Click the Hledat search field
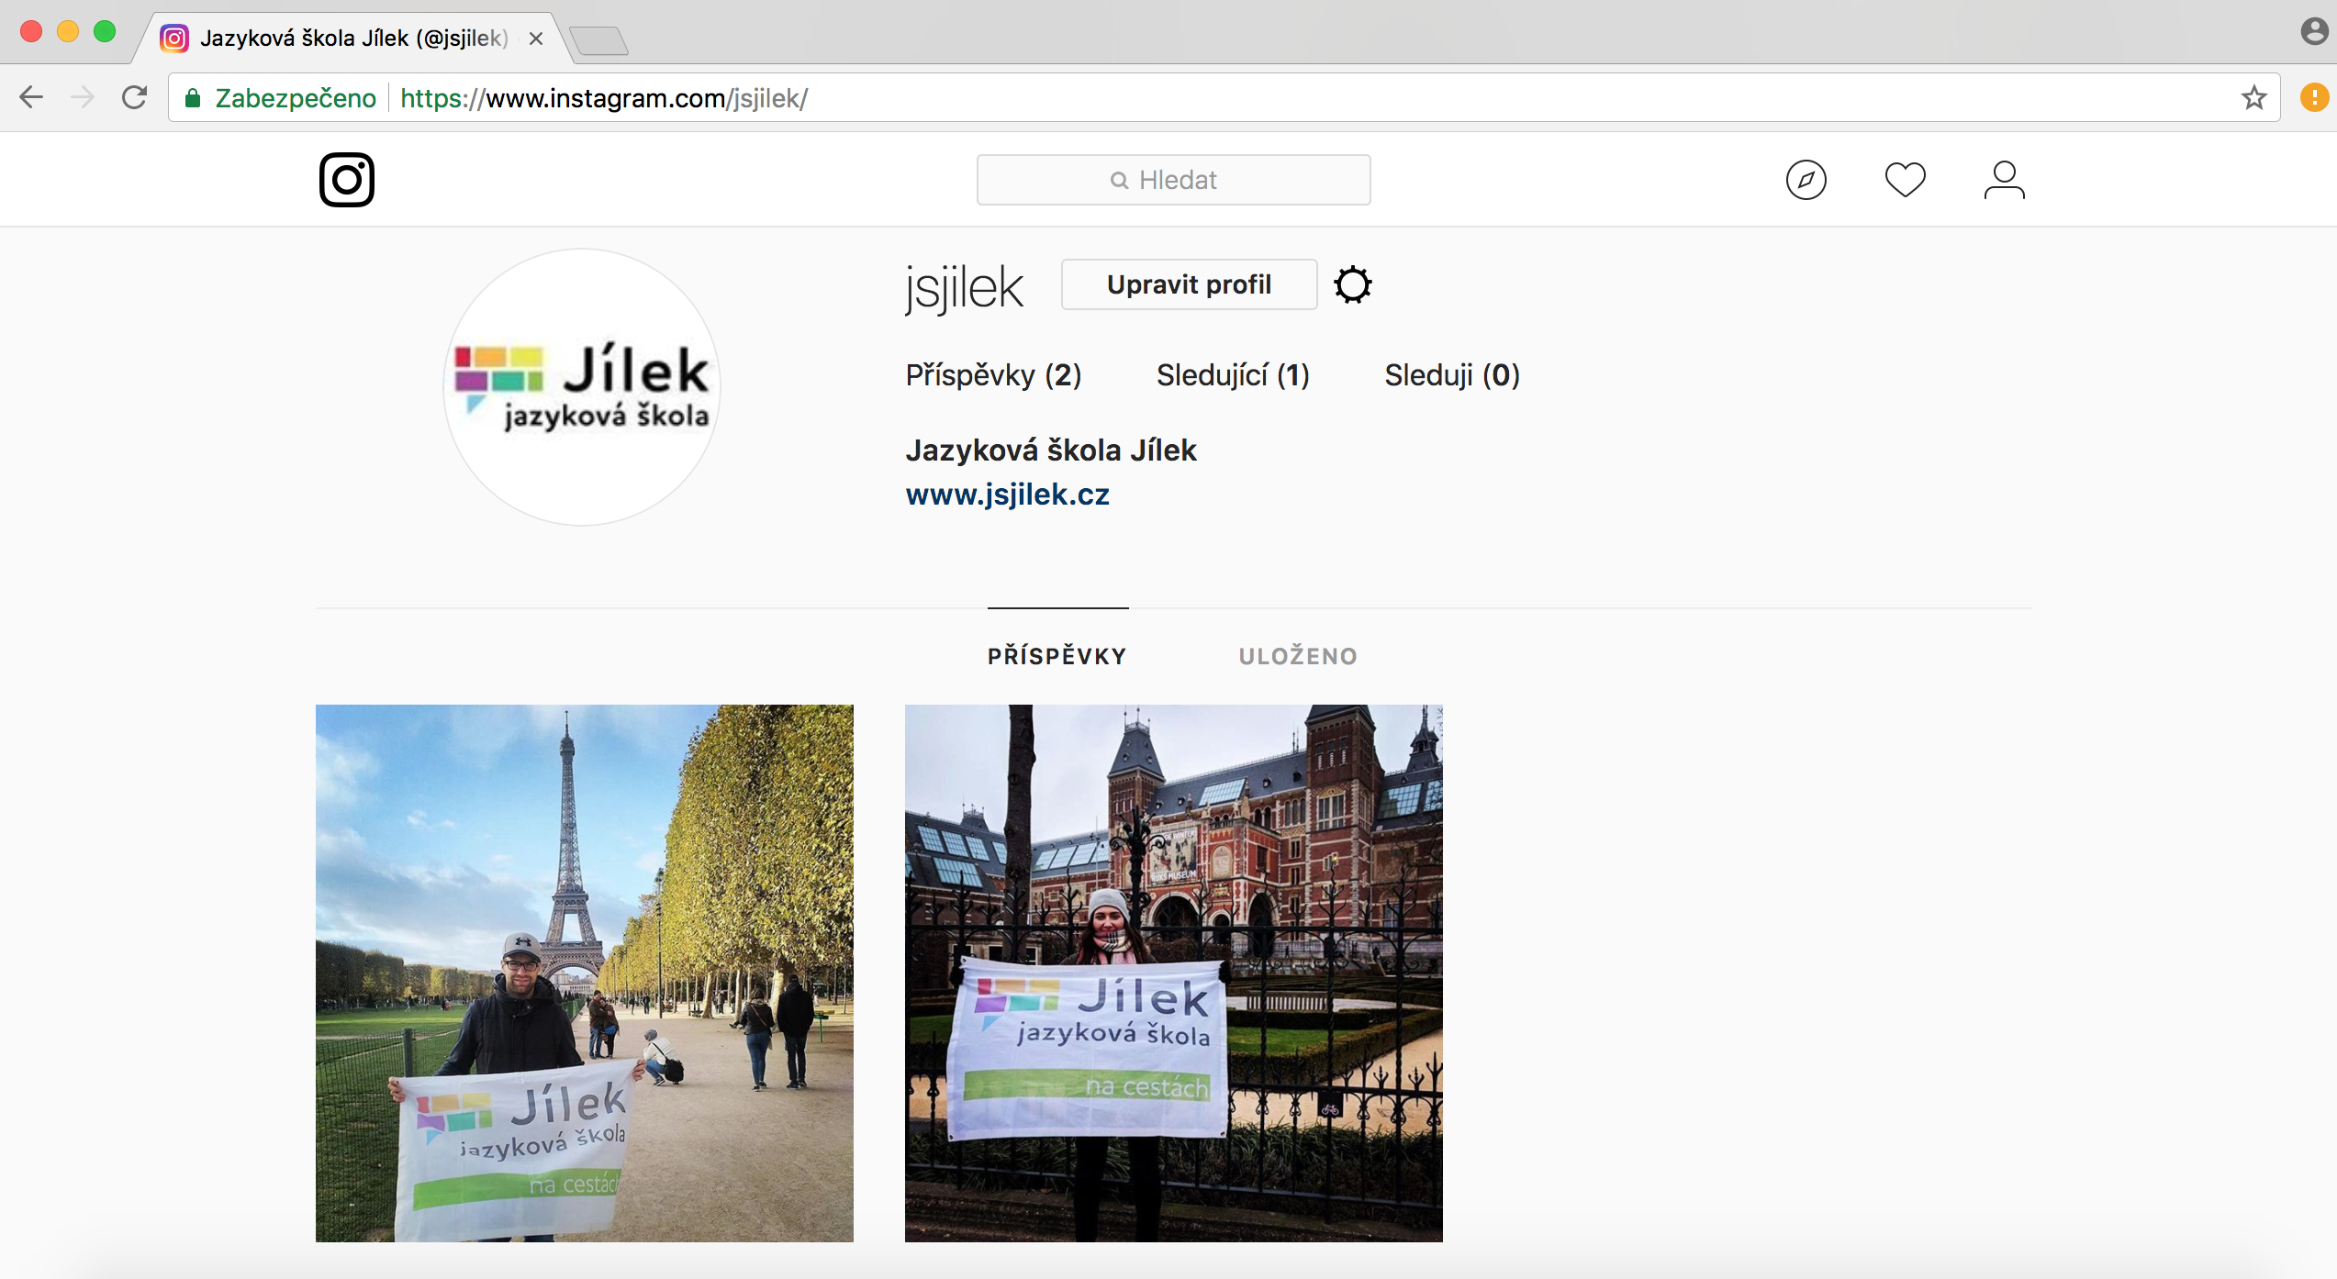Viewport: 2337px width, 1279px height. pyautogui.click(x=1173, y=180)
